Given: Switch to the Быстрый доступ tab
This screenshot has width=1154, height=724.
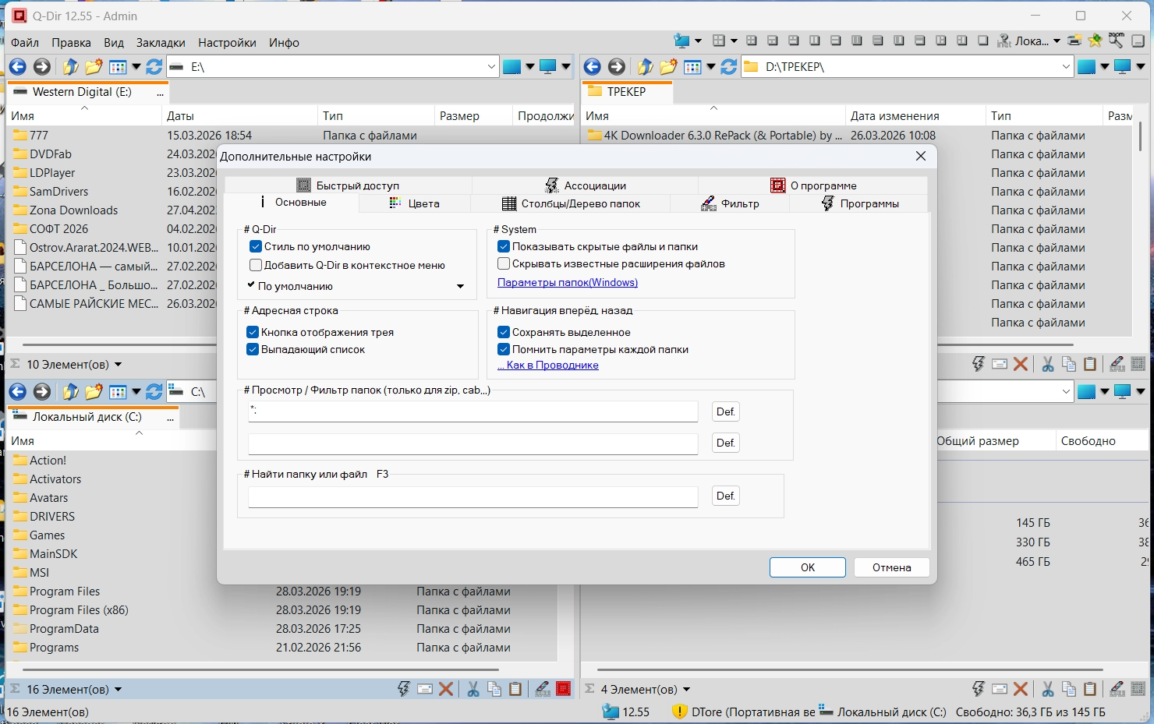Looking at the screenshot, I should pyautogui.click(x=348, y=185).
